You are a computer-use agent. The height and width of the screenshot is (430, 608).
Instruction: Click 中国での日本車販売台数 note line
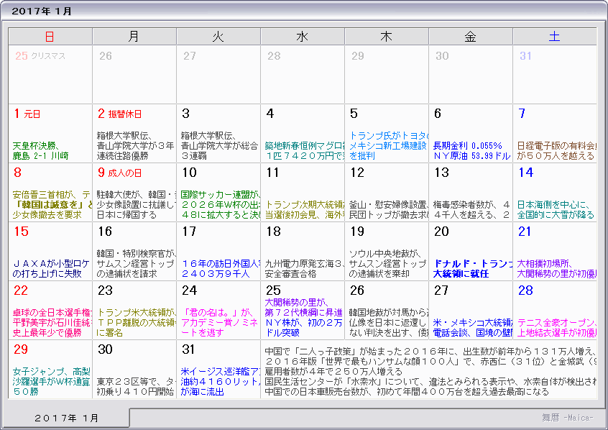pyautogui.click(x=407, y=392)
